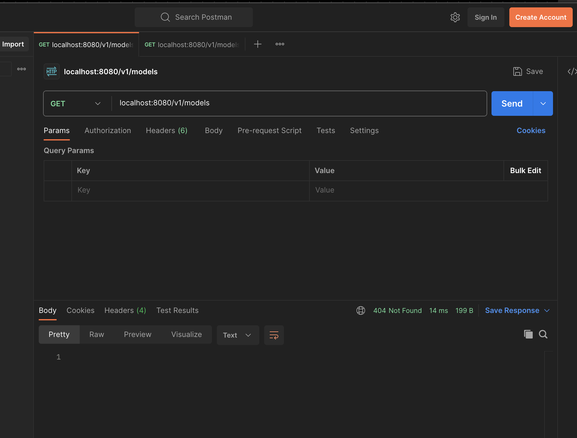Click the Create Account button
Screen dimensions: 577x438
(540, 17)
